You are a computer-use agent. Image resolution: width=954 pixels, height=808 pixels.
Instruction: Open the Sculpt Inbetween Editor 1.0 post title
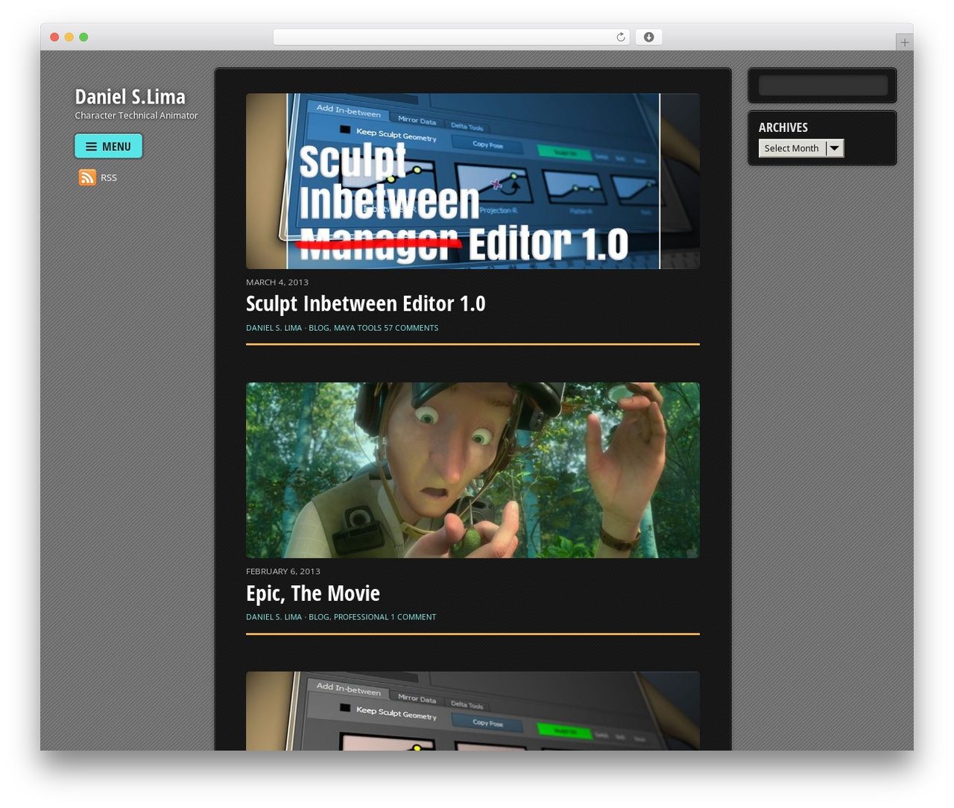coord(365,303)
